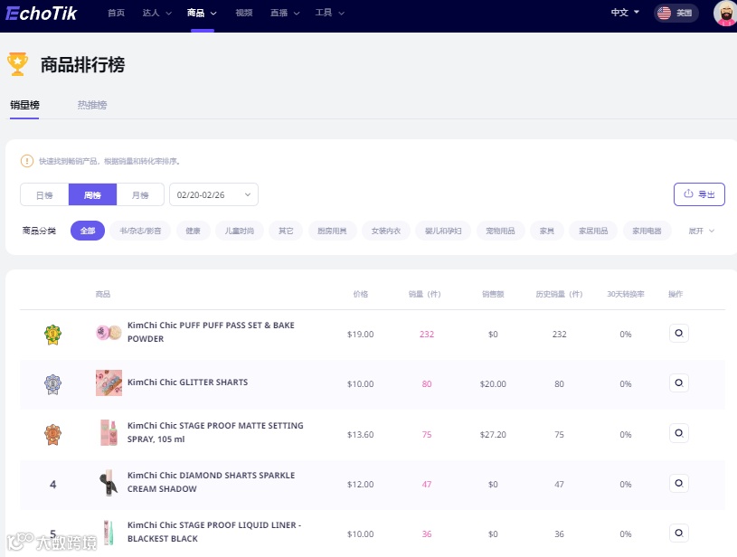737x557 pixels.
Task: Click the silver rank 2 medal badge
Action: tap(52, 384)
